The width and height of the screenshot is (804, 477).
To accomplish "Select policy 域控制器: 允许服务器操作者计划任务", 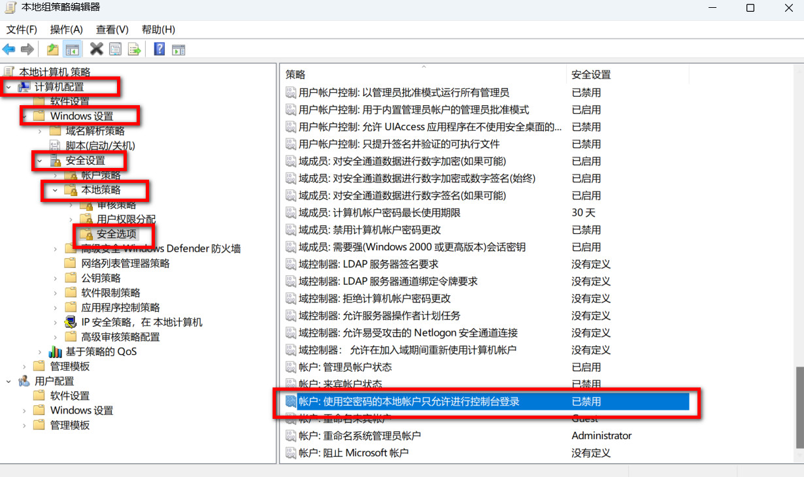I will (380, 316).
